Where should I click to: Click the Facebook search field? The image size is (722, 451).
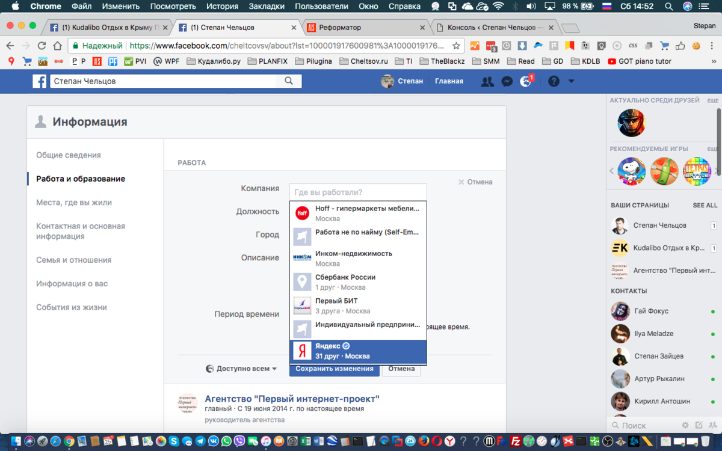164,81
